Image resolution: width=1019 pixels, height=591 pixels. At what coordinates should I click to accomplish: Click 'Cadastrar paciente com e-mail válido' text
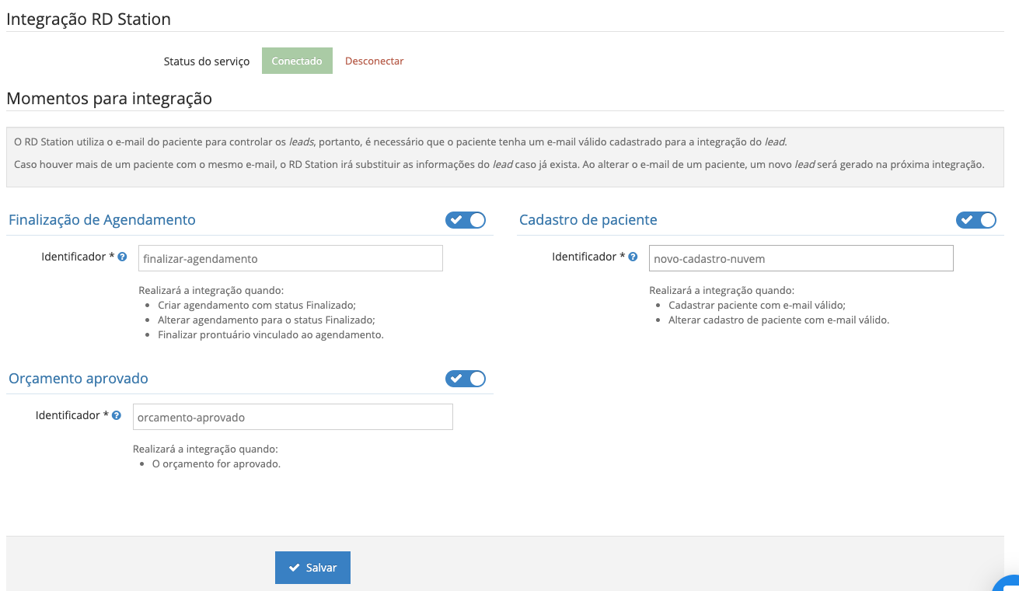tap(757, 305)
